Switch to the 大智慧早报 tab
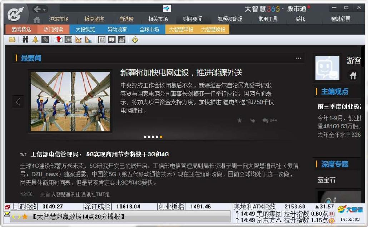Viewport: 368px width, 227px height. (181, 30)
